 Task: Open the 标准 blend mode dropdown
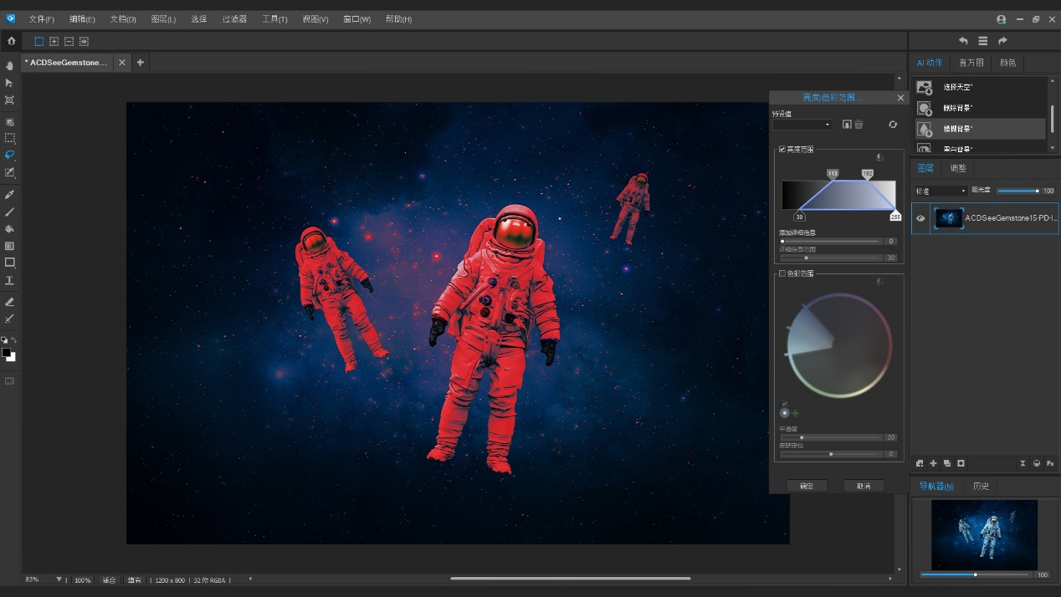(941, 191)
